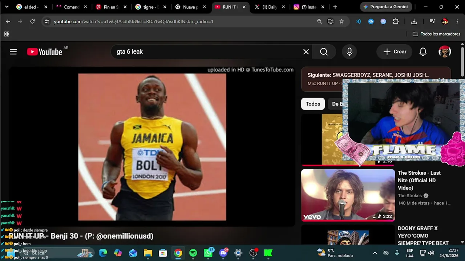Open Discord from the taskbar

(x=223, y=253)
